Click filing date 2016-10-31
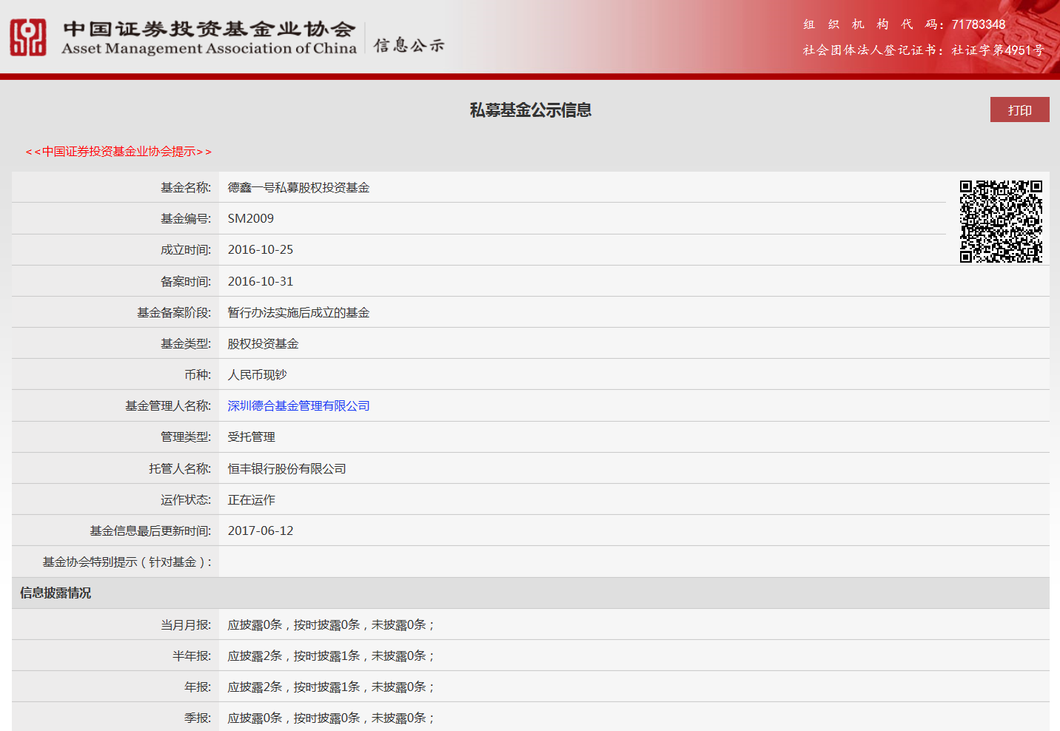The height and width of the screenshot is (731, 1060). click(261, 281)
